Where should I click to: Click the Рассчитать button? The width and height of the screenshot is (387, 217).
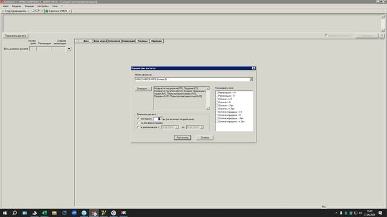tap(183, 137)
